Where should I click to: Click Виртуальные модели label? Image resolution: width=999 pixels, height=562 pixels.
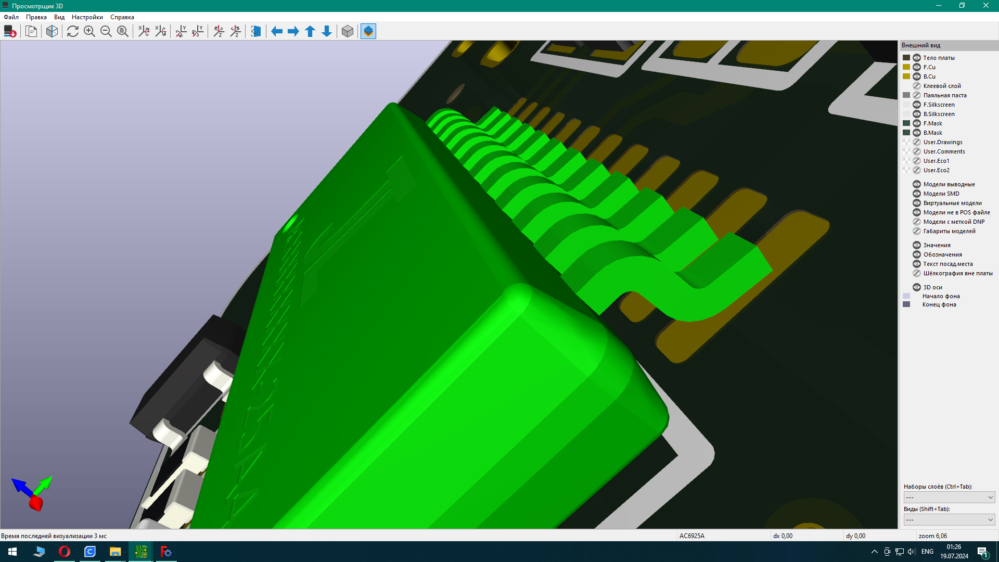pos(952,203)
